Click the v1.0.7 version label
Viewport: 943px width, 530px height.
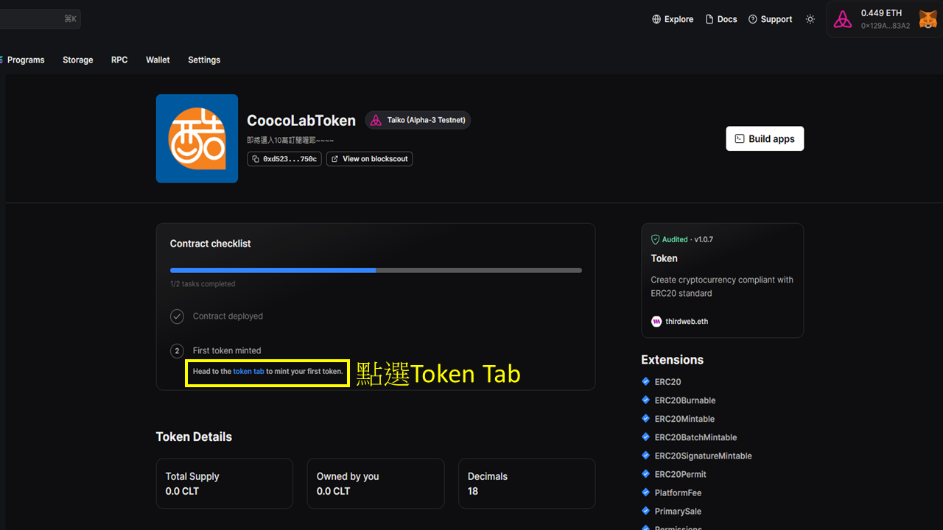pos(704,239)
